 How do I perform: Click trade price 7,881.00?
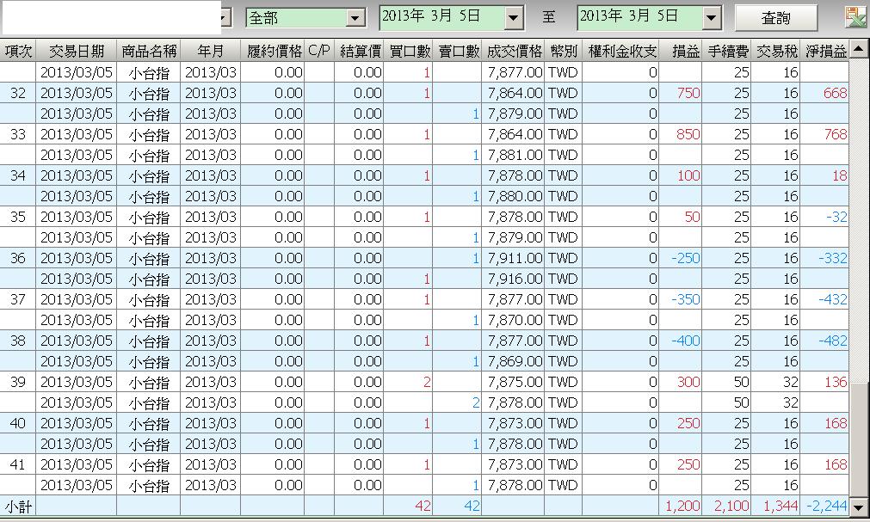(515, 155)
